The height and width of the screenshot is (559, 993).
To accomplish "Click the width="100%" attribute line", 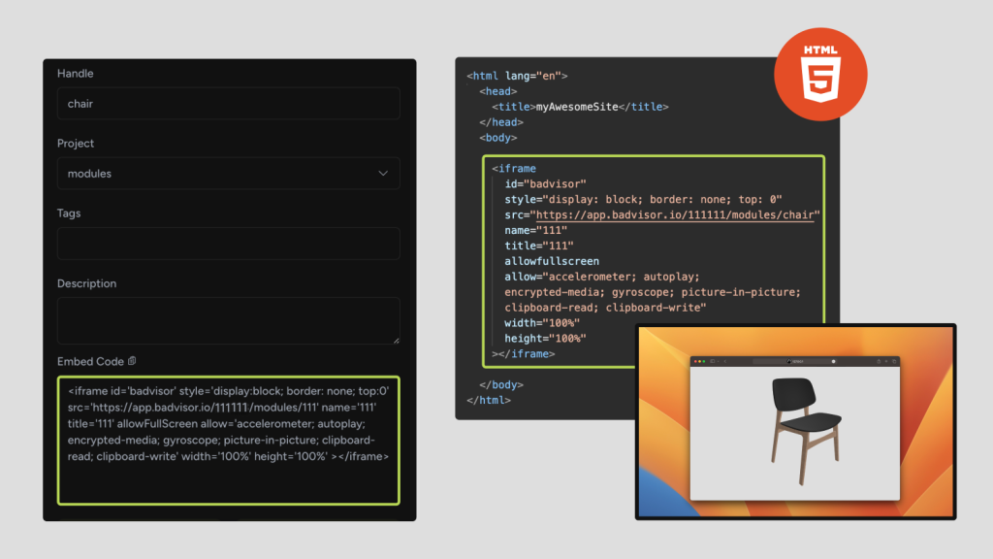I will coord(542,322).
